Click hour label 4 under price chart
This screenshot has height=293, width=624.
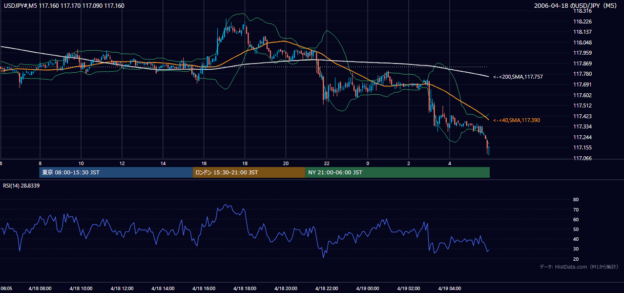click(x=450, y=163)
